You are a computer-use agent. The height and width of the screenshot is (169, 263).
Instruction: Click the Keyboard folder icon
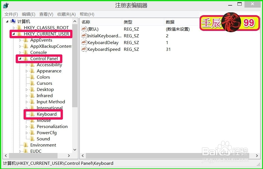pos(32,114)
